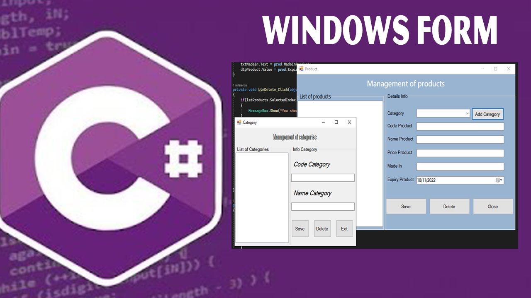This screenshot has height=298, width=531.
Task: Click the Made In input field
Action: pyautogui.click(x=460, y=166)
